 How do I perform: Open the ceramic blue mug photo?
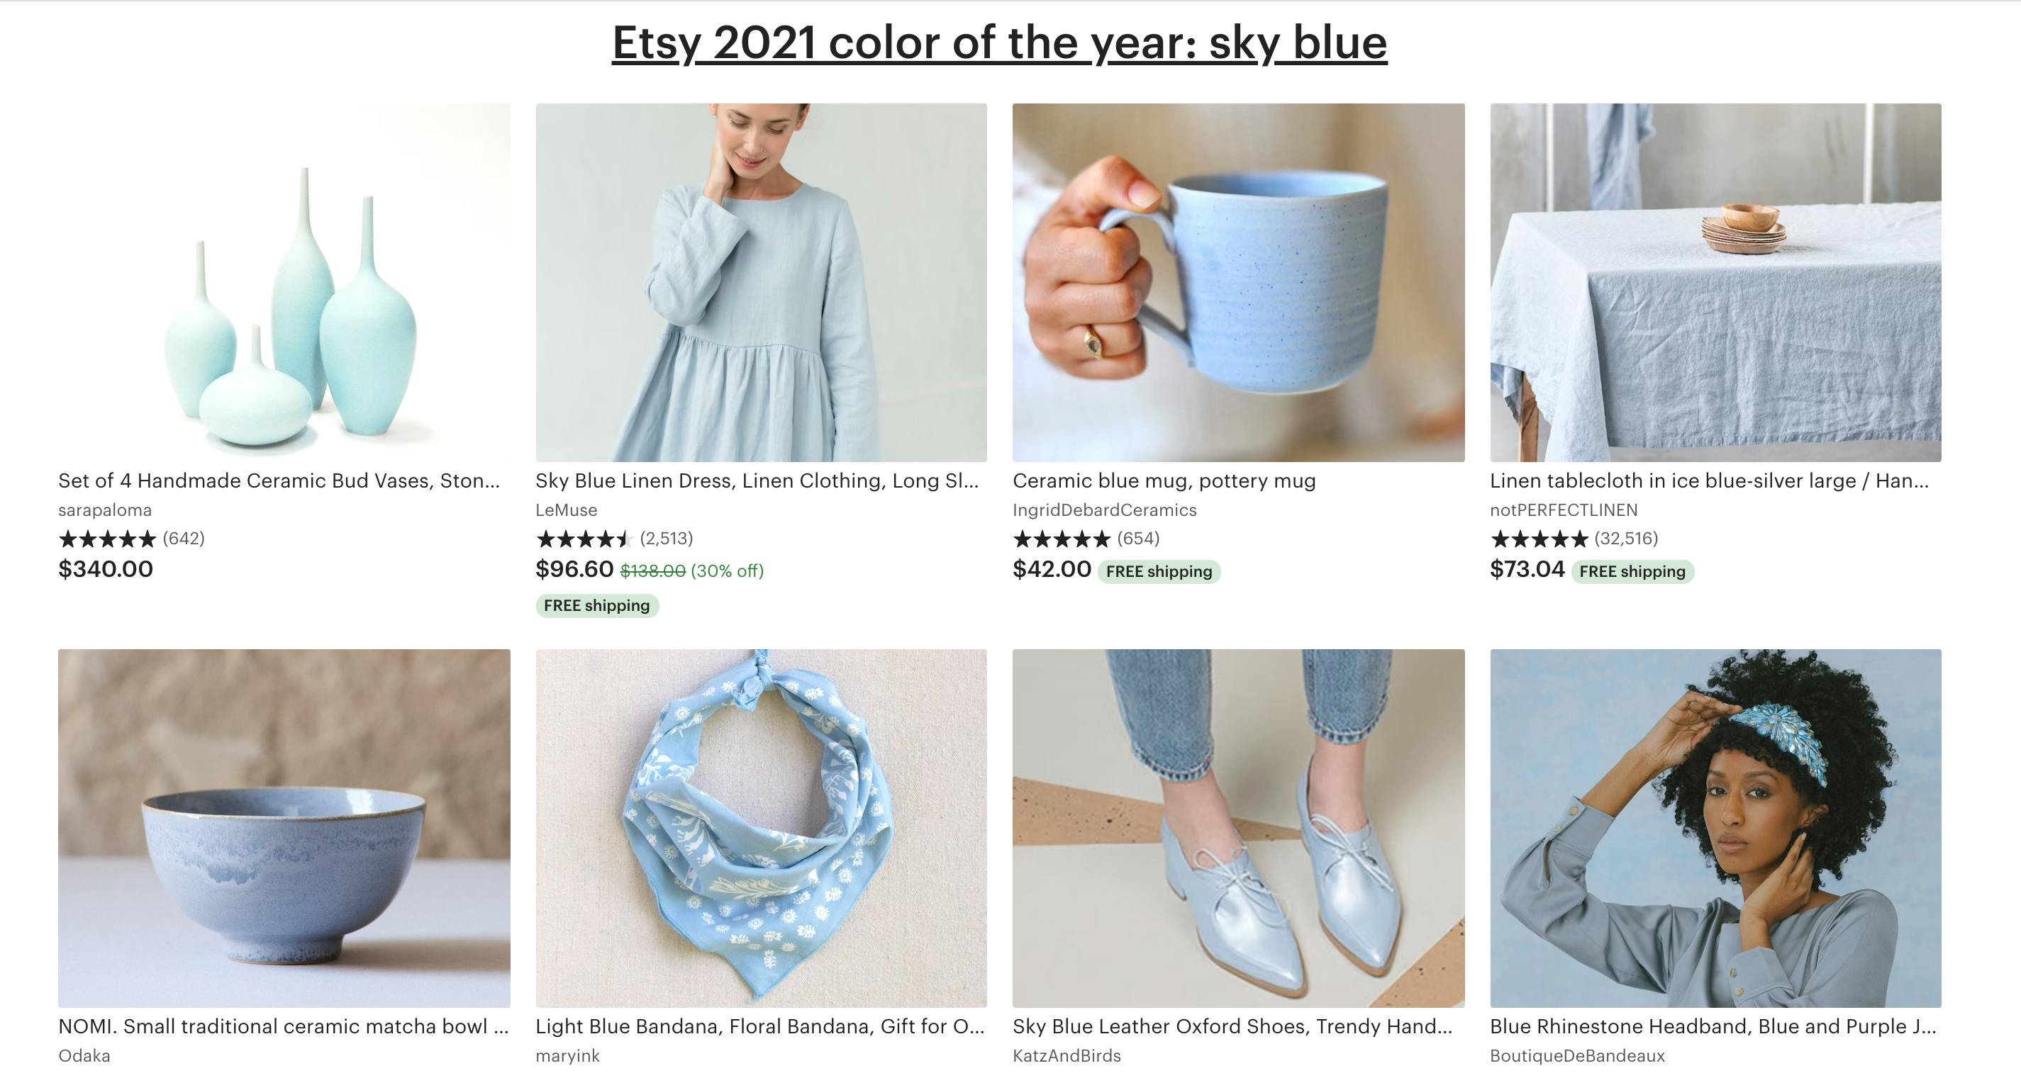[1238, 282]
